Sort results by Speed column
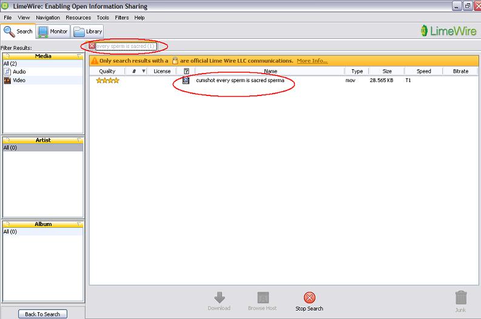The height and width of the screenshot is (319, 481). [x=423, y=71]
